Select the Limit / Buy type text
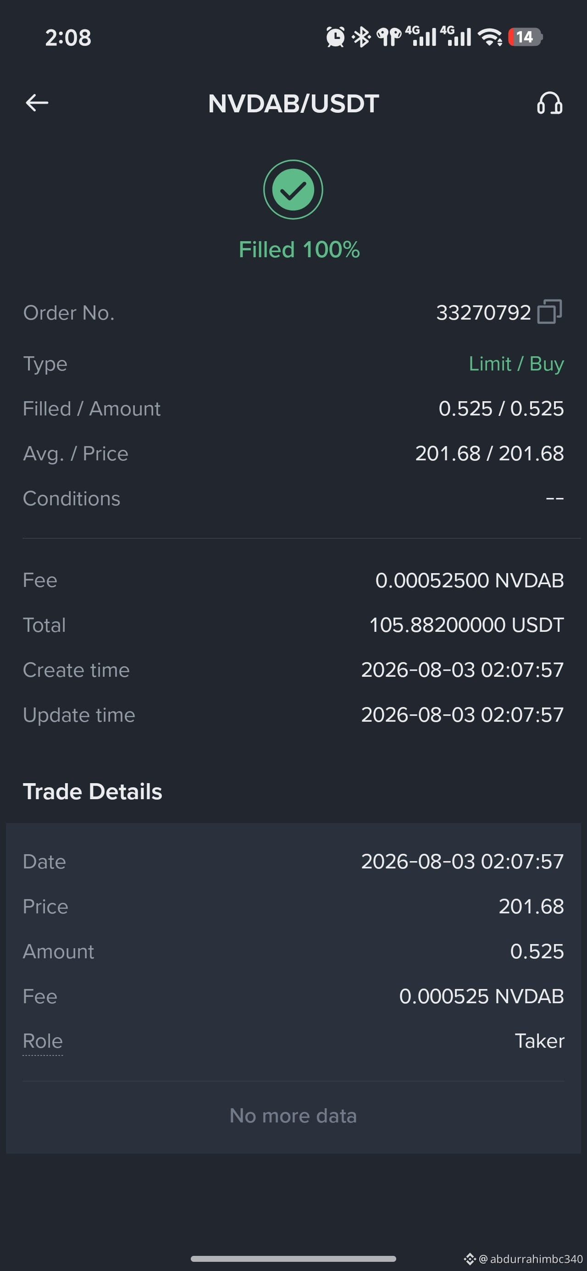 click(516, 364)
